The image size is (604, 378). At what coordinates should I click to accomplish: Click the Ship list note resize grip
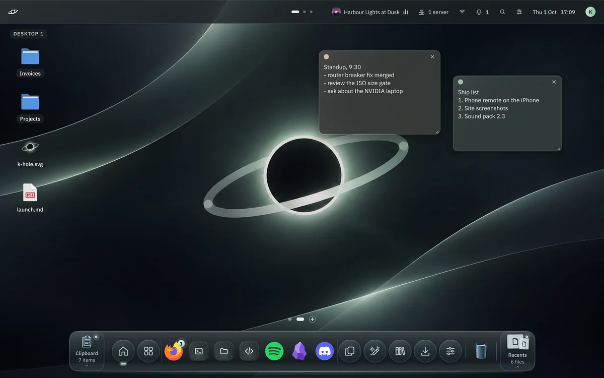point(559,148)
